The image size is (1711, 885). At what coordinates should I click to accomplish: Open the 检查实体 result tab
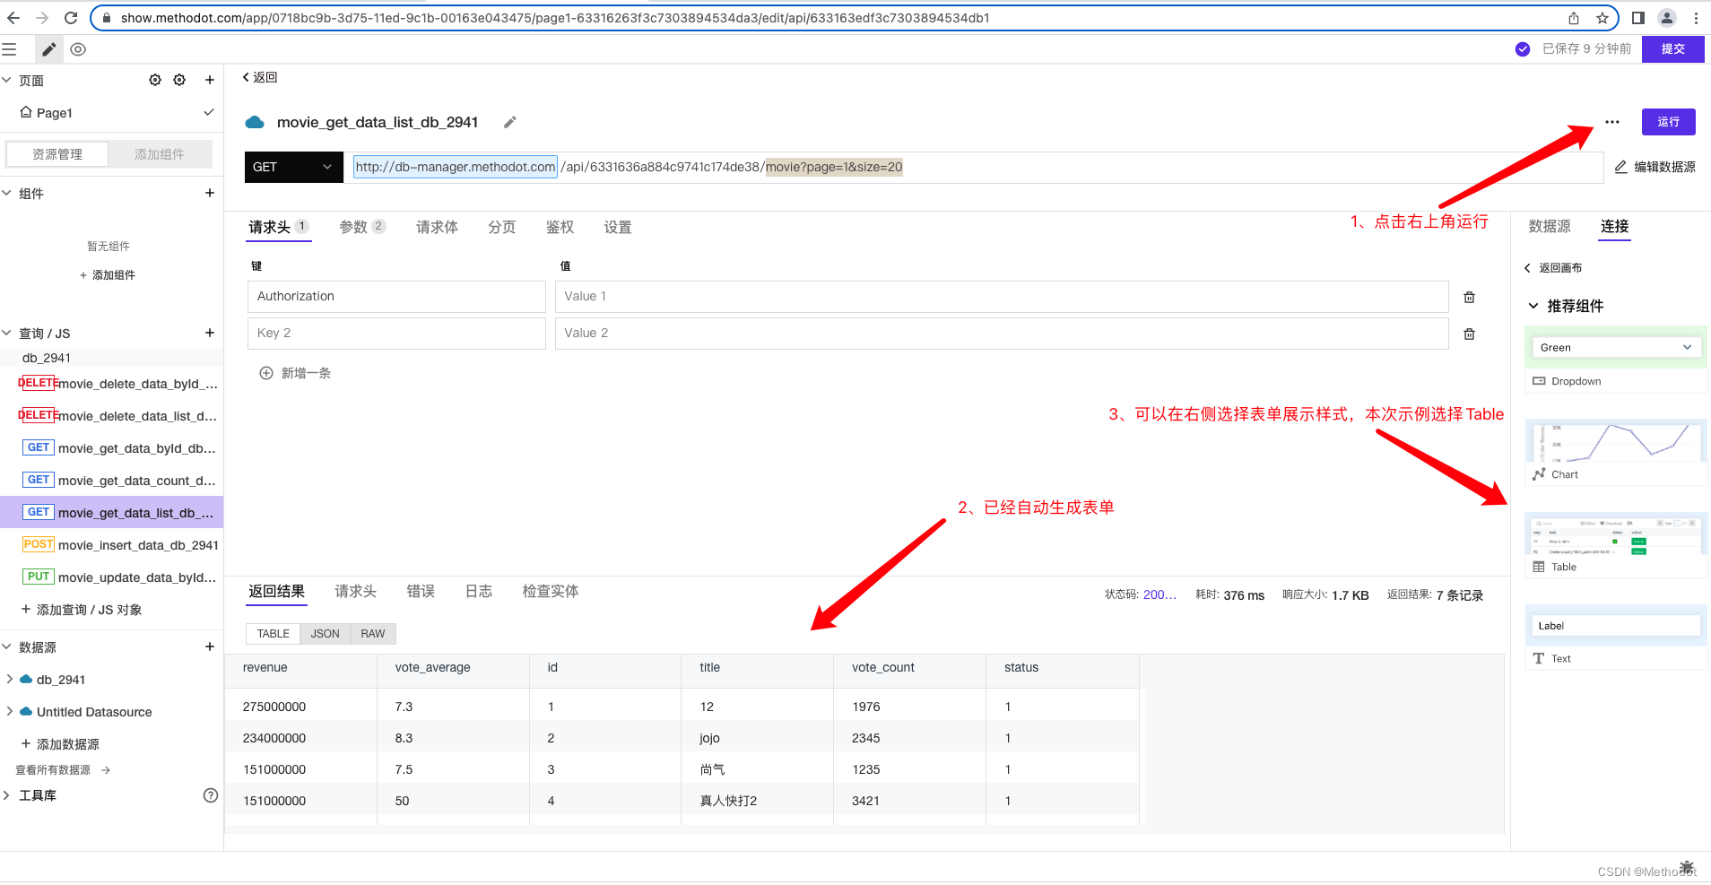(551, 591)
